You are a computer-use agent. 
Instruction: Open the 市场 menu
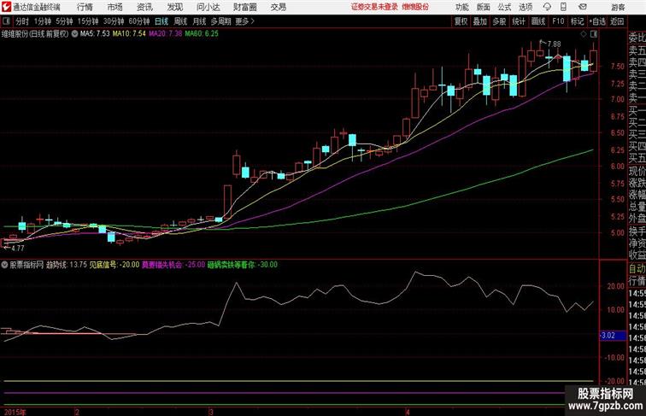click(x=115, y=7)
